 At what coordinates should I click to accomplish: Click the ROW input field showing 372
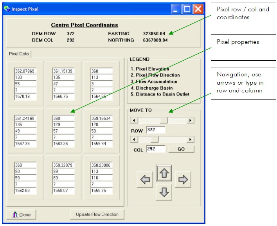point(155,130)
